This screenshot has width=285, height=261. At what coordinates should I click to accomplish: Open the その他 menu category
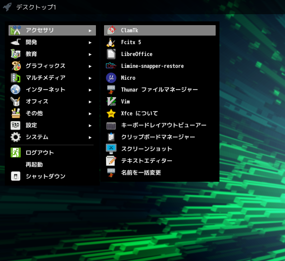click(52, 113)
